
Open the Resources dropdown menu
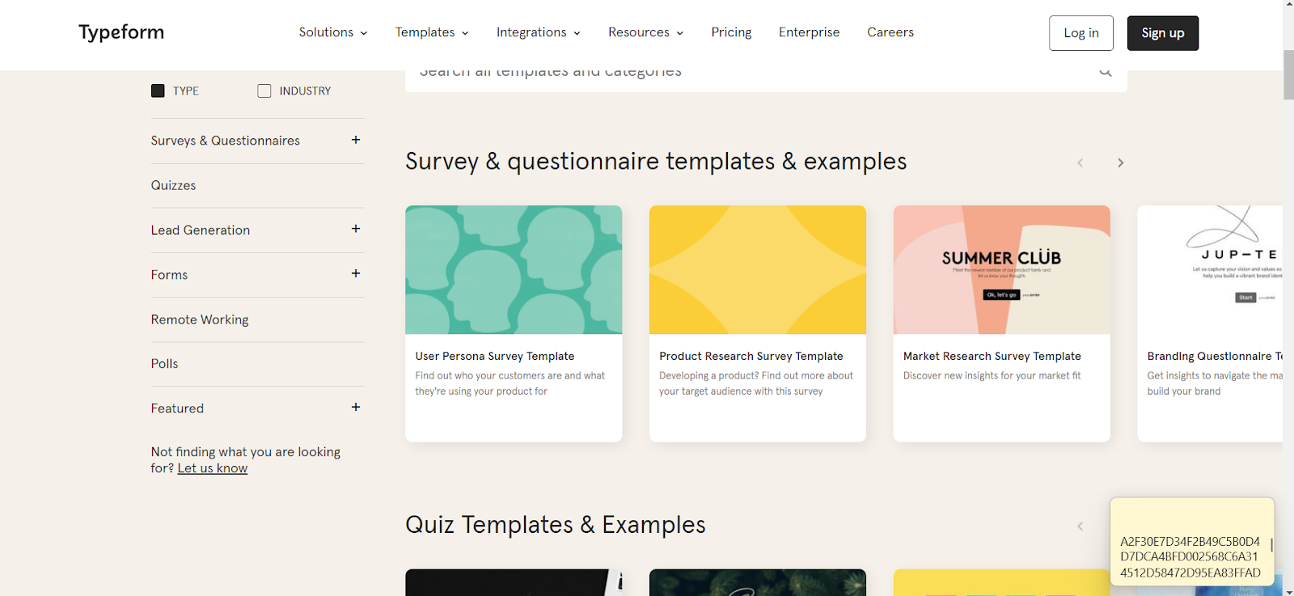coord(646,32)
